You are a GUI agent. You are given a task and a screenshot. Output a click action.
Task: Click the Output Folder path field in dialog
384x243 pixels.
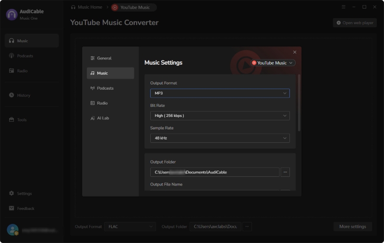click(215, 172)
